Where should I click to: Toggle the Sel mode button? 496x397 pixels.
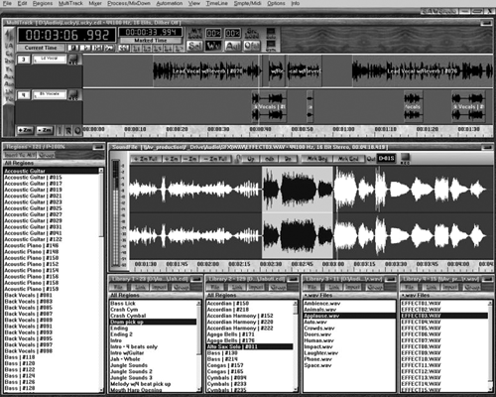[194, 46]
